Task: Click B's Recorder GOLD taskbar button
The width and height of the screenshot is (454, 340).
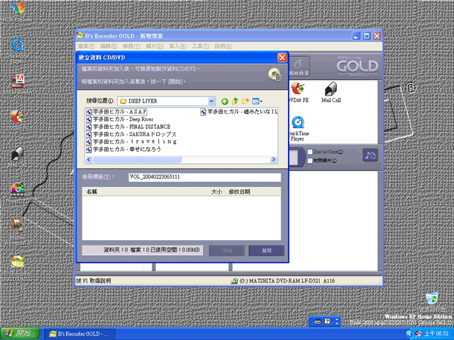Action: (79, 334)
